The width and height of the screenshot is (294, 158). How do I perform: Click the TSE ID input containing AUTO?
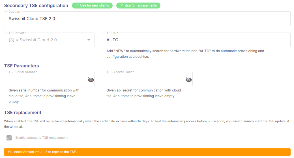coord(196,40)
